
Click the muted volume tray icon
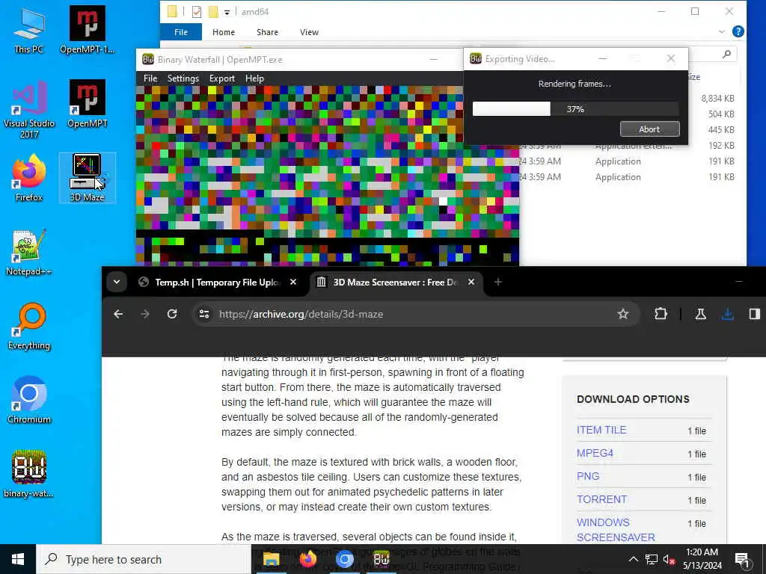[668, 559]
